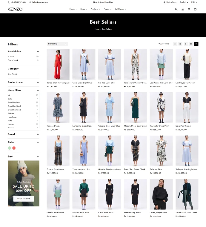
Task: Collapse the Category filter section
Action: click(38, 69)
